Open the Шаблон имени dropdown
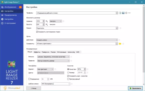Viewport: 145px width, 91px height. [x=56, y=84]
